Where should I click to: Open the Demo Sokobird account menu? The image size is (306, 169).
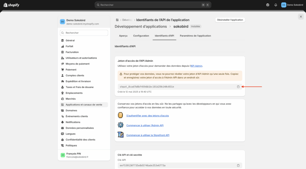[x=292, y=5]
